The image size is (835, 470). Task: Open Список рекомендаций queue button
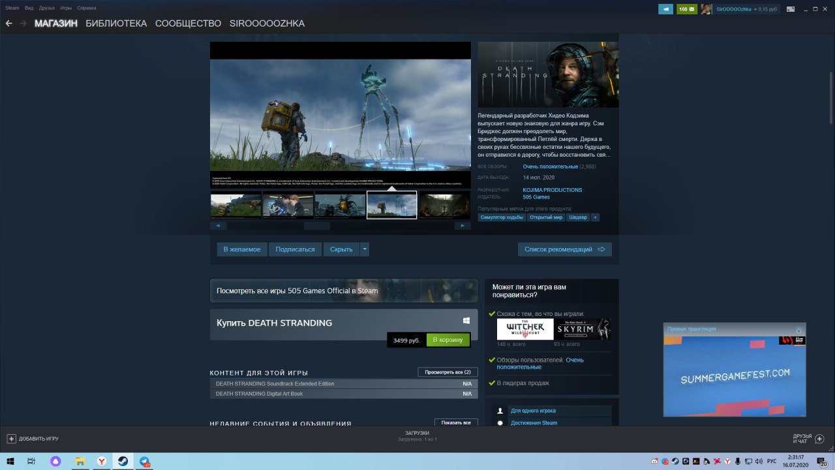565,249
